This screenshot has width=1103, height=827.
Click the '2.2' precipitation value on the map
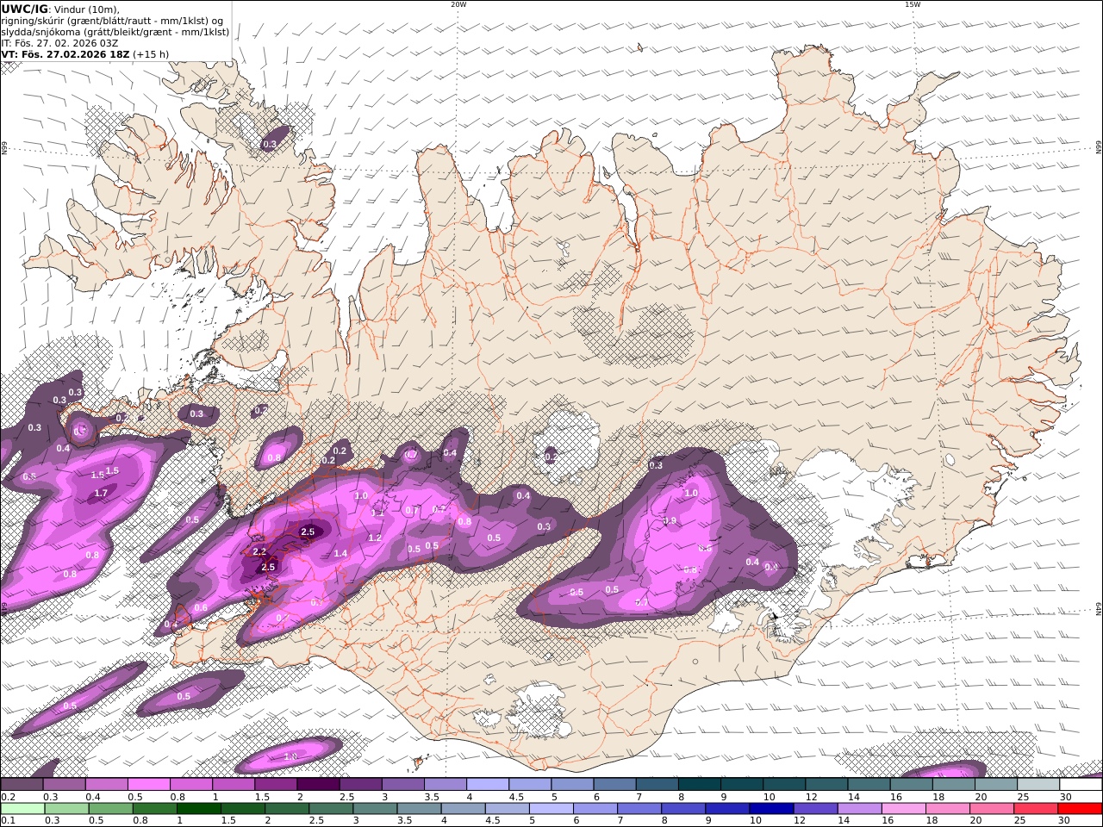pos(259,552)
